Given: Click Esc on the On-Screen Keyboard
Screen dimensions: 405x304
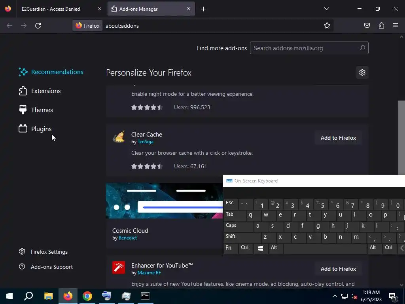Looking at the screenshot, I should [231, 204].
